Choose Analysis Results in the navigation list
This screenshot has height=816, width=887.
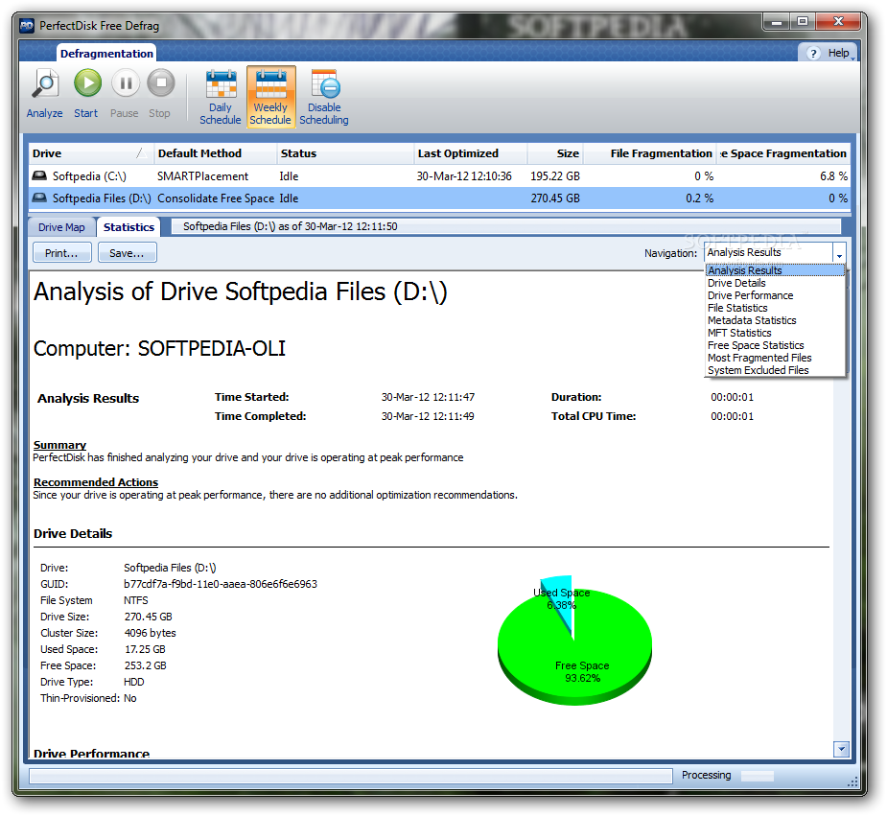775,270
